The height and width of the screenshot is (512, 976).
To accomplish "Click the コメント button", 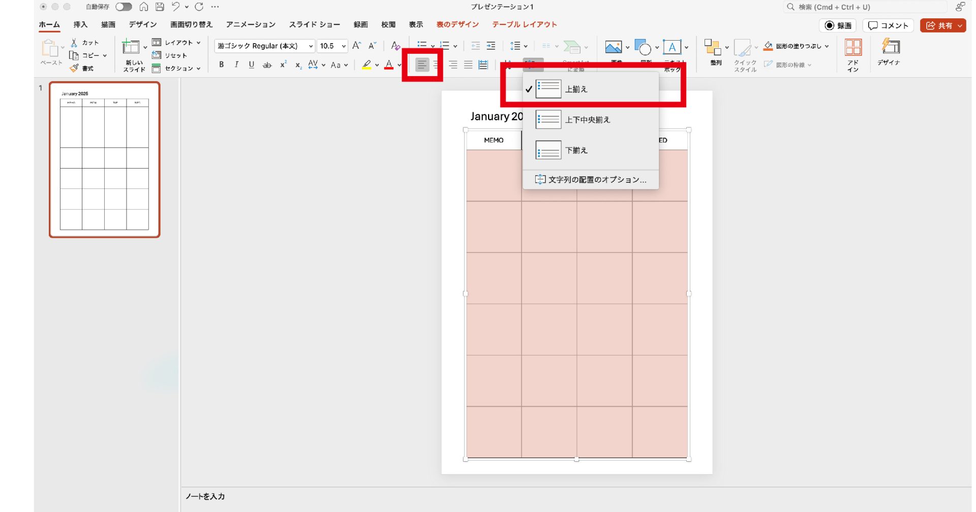I will tap(888, 25).
